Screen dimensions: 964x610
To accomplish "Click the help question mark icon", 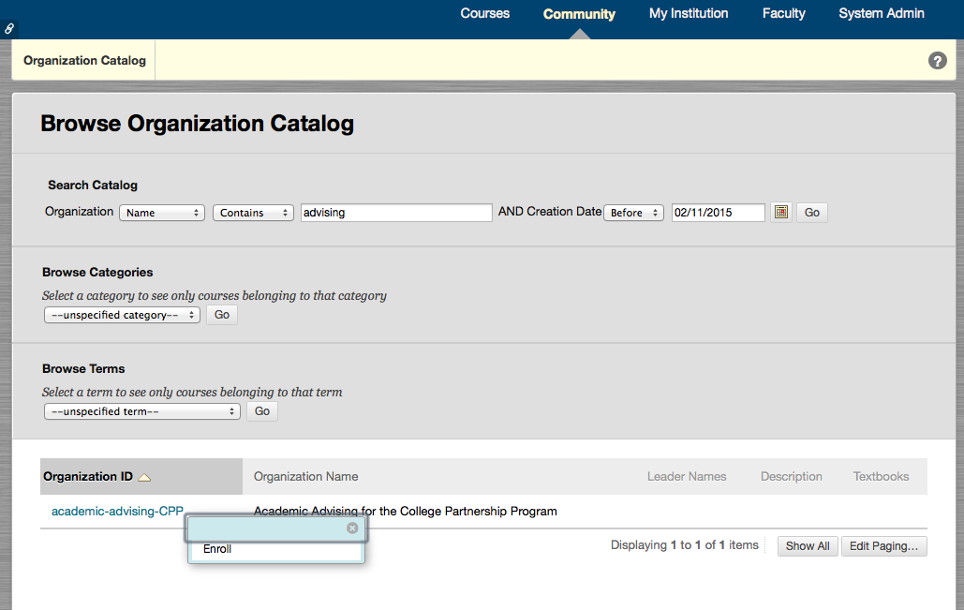I will 937,61.
